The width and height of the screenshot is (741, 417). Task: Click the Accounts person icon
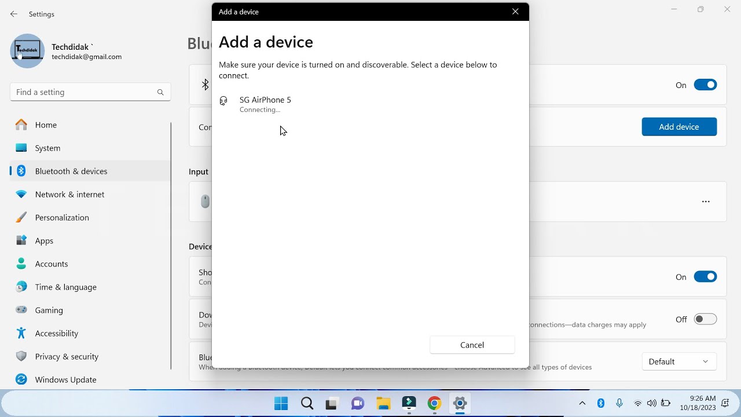pyautogui.click(x=21, y=264)
